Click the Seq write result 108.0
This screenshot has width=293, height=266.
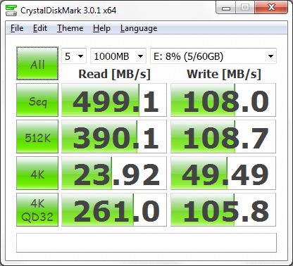click(x=223, y=100)
